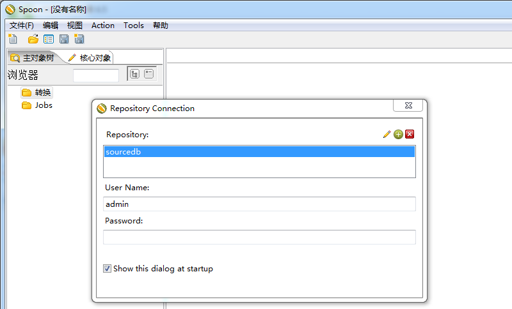Screen dimensions: 512x309
Task: Open the 编辑 menu
Action: [x=51, y=26]
